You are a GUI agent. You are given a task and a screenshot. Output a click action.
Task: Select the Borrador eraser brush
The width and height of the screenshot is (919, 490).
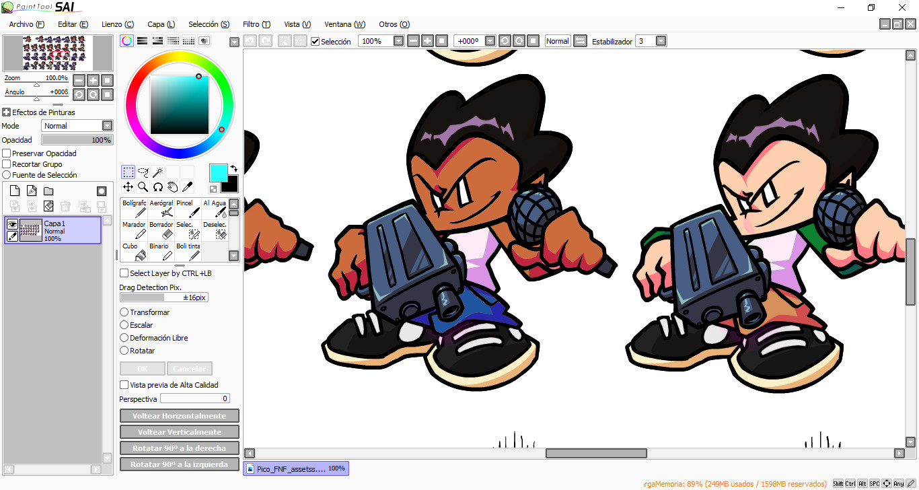[x=161, y=230]
